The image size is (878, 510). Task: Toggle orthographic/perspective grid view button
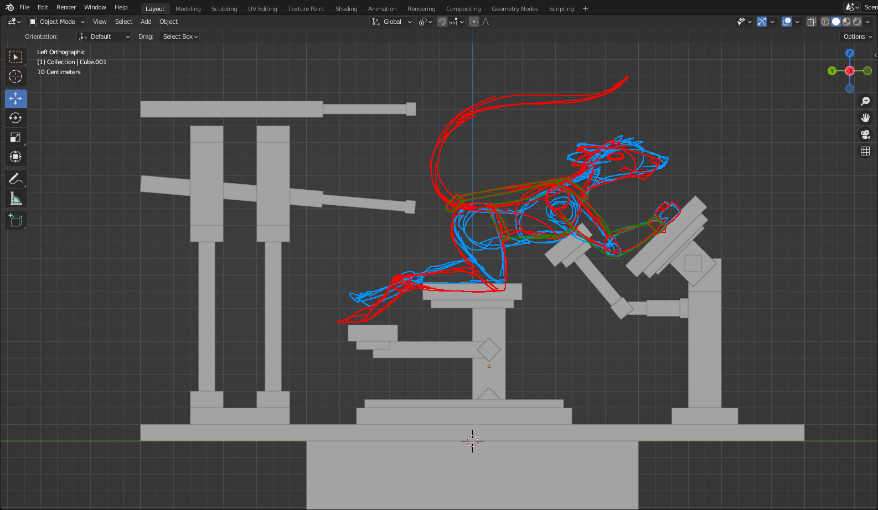[865, 151]
